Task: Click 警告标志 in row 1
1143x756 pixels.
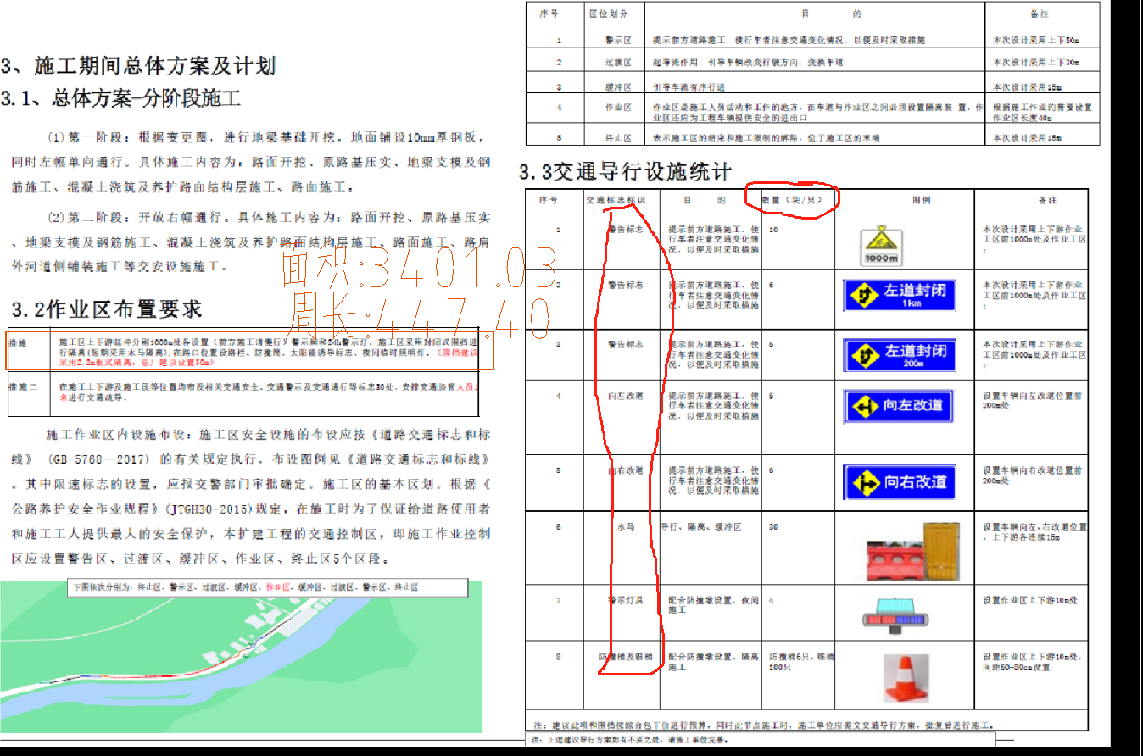Action: coord(626,230)
